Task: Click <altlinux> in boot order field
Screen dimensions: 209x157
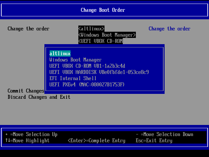Action: click(91, 29)
